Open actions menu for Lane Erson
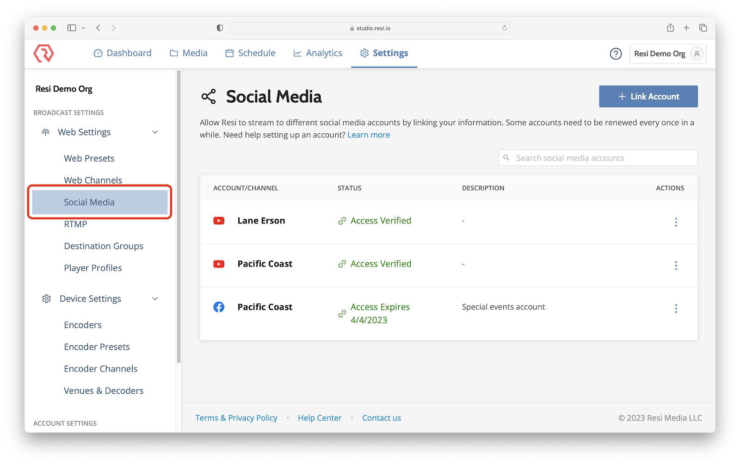Viewport: 740px width, 465px height. 676,222
